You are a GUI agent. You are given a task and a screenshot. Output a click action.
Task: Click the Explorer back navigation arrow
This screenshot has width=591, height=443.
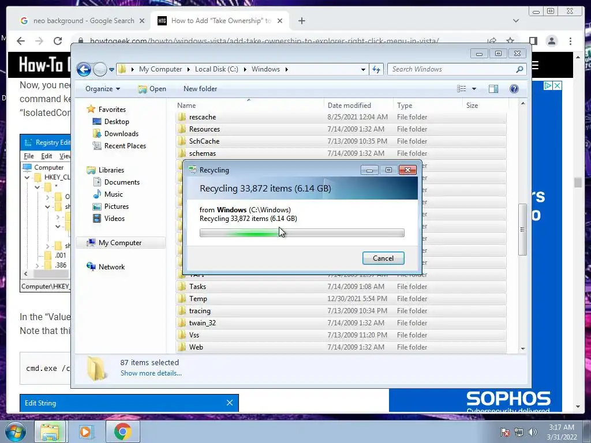[84, 69]
